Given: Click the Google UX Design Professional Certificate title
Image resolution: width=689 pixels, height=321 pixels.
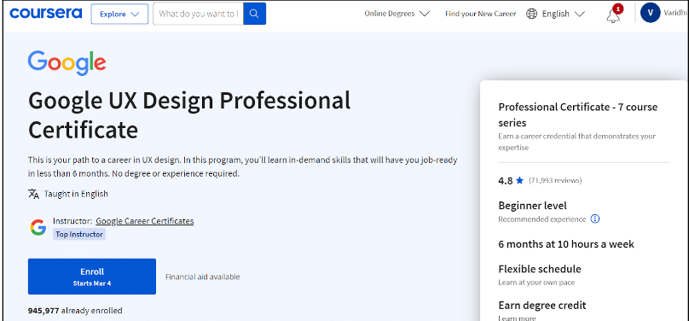Looking at the screenshot, I should click(x=189, y=114).
